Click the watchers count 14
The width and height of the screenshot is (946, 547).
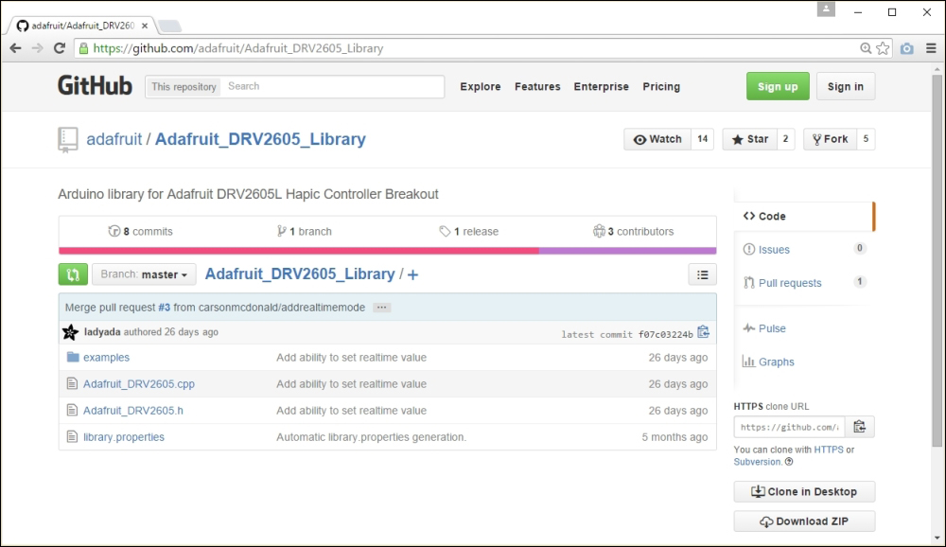tap(702, 139)
